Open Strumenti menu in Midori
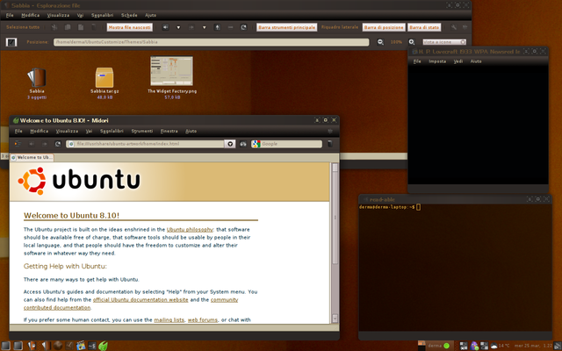This screenshot has width=562, height=351. click(x=142, y=131)
